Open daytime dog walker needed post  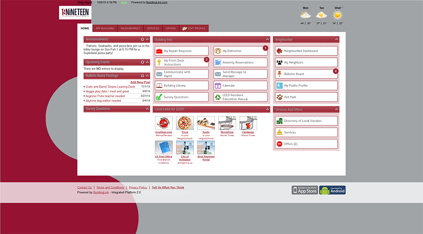point(104,101)
